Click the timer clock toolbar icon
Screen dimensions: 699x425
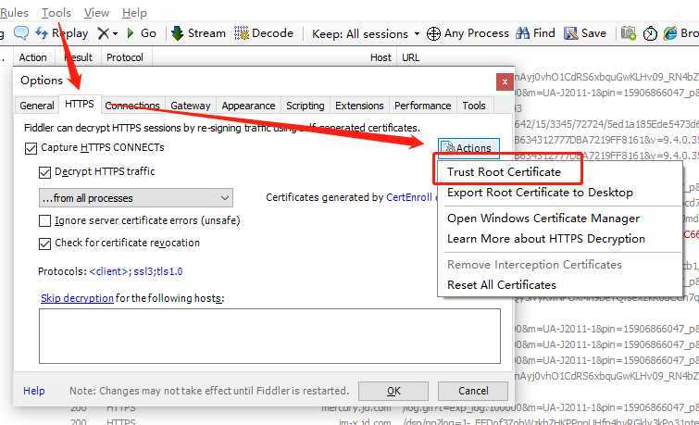650,33
